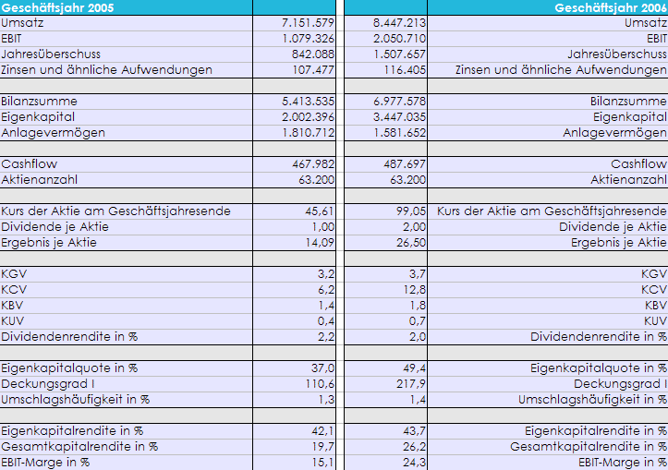Select Eigenkapital value 2.002.396

coord(308,117)
